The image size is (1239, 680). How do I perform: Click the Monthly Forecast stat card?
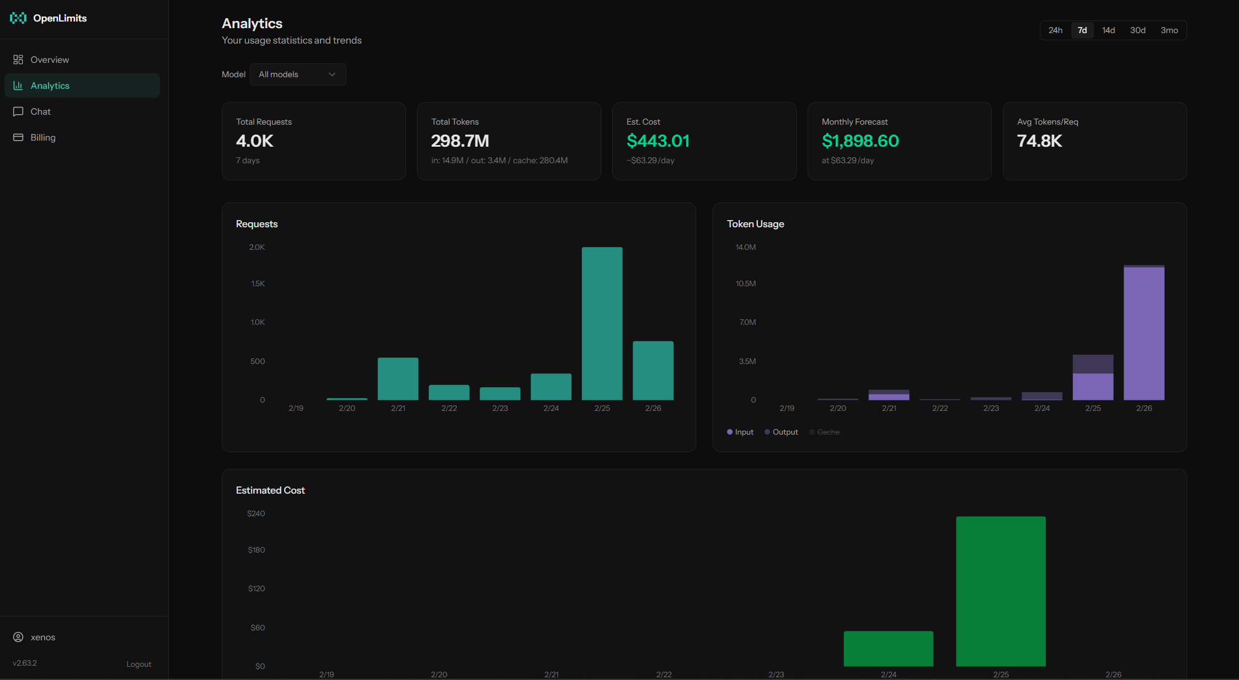(x=899, y=141)
